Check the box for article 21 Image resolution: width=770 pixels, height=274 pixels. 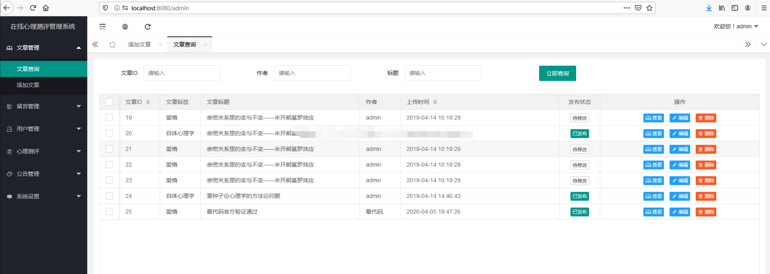point(109,149)
